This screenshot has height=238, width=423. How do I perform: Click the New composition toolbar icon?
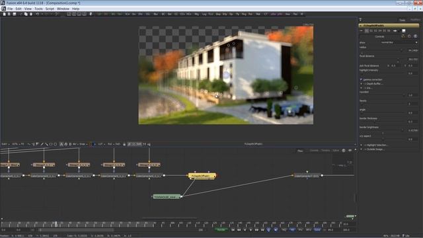[x=5, y=14]
